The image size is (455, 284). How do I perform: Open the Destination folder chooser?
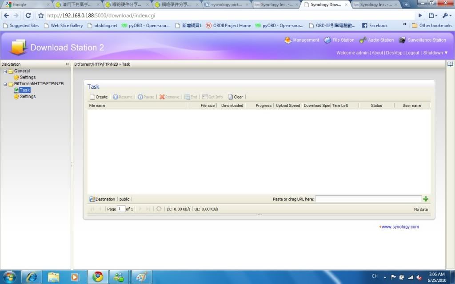102,199
